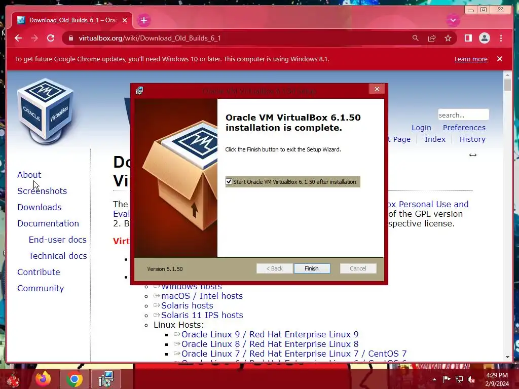Screen dimensions: 519x389
Task: Open Documentation in sidebar
Action: 48,223
